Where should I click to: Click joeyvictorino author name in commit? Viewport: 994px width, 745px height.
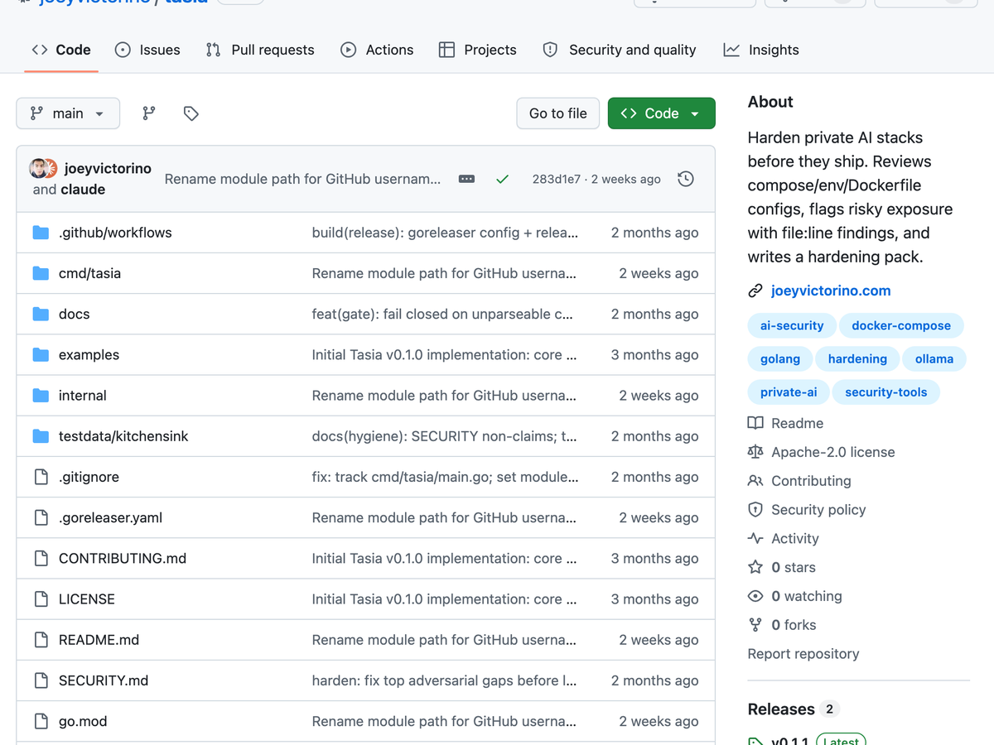[108, 168]
